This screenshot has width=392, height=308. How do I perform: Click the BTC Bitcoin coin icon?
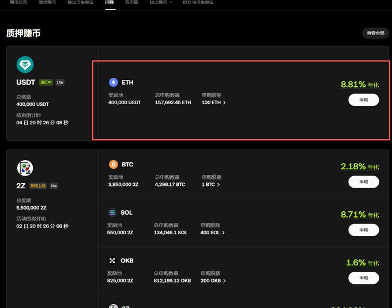pos(113,165)
